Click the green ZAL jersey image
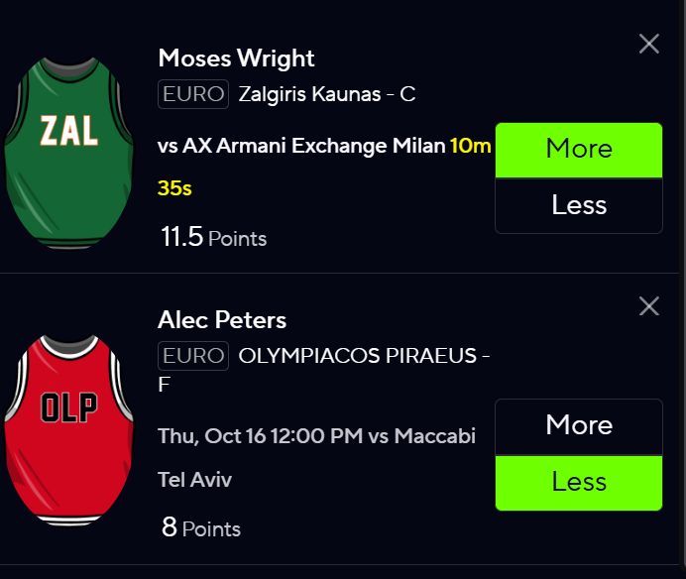The image size is (686, 579). coord(68,153)
